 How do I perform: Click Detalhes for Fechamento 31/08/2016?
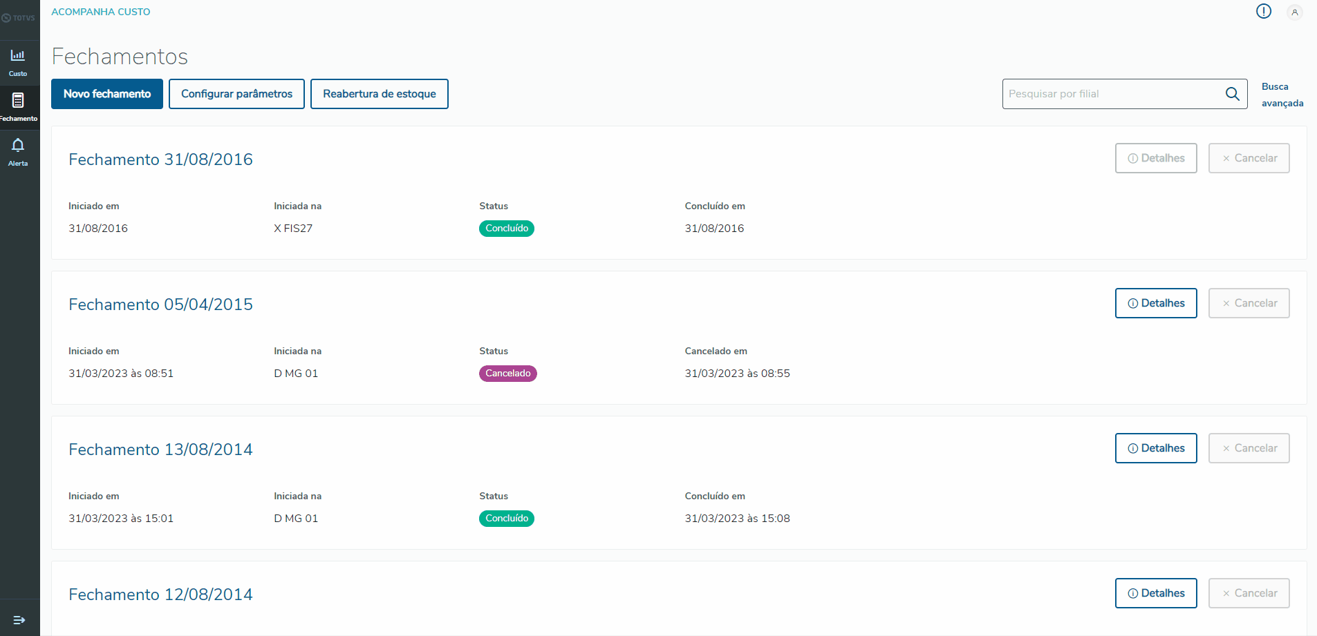pos(1156,158)
